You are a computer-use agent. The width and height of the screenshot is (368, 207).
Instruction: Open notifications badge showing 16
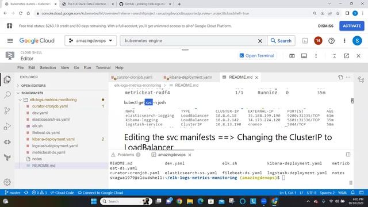[x=318, y=41]
